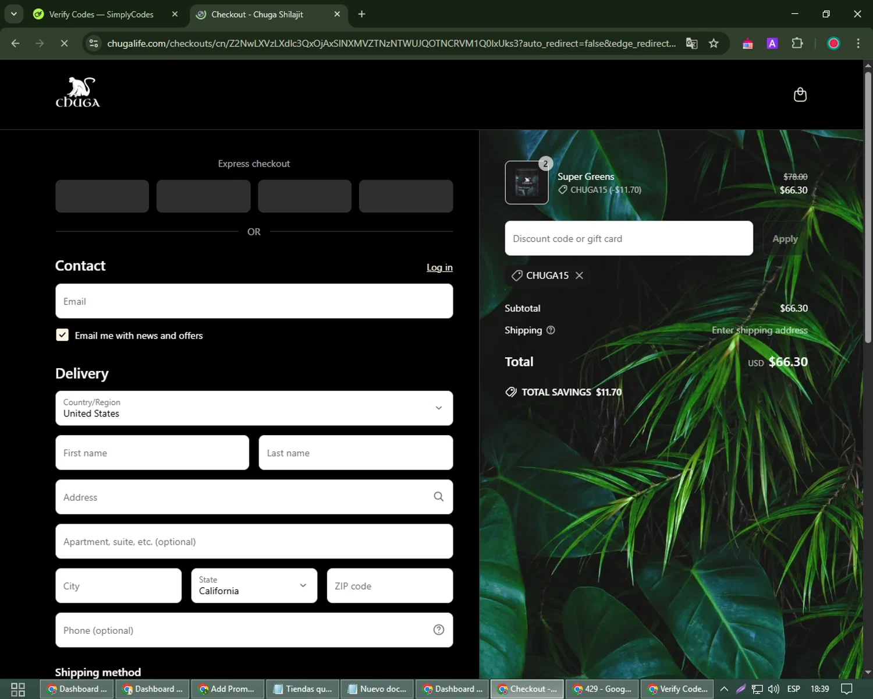Click the last express checkout button
The image size is (873, 699).
click(x=406, y=196)
